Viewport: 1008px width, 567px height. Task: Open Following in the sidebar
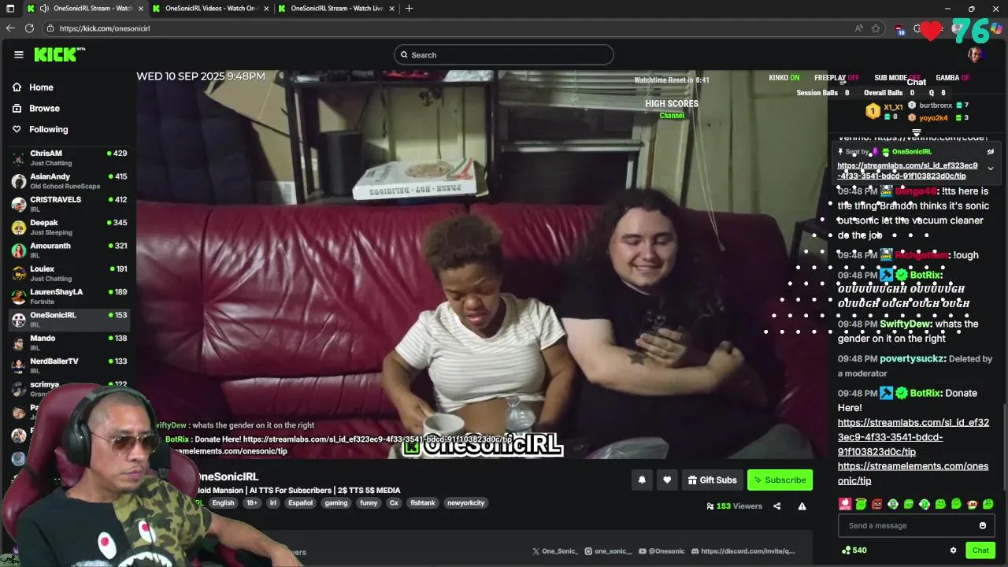tap(49, 129)
